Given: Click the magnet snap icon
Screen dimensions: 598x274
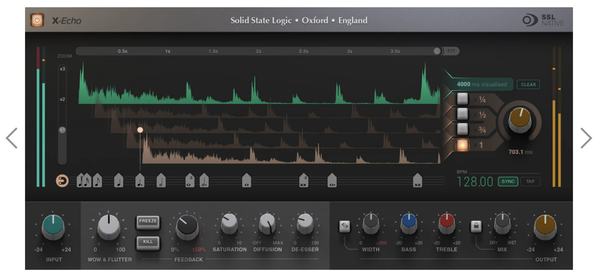Looking at the screenshot, I should click(x=62, y=181).
